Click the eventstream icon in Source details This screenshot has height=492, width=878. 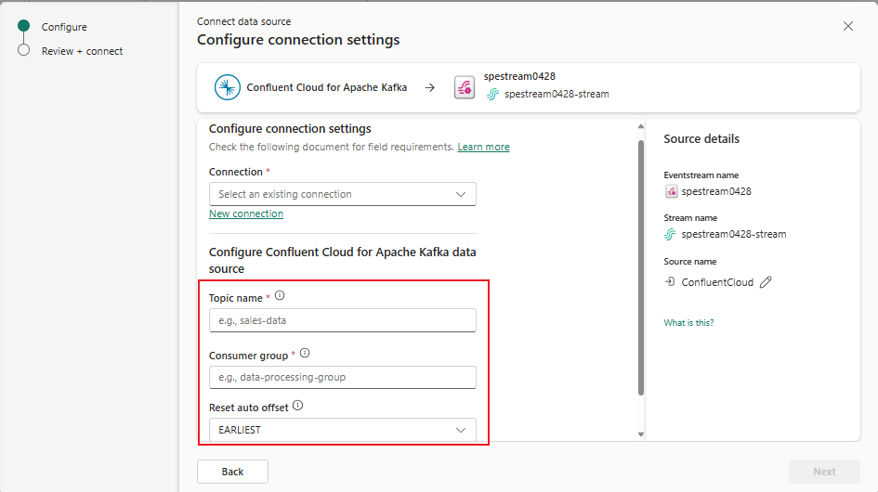coord(672,191)
